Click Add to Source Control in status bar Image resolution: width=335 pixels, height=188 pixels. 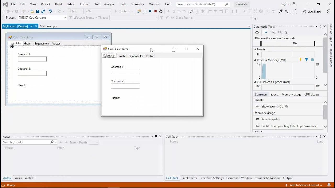point(304,185)
